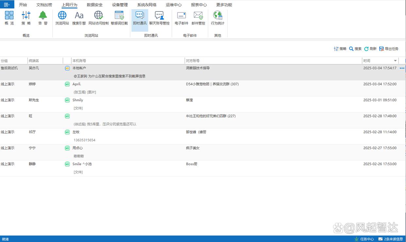Open the 电子邮件 email icon

(x=181, y=18)
